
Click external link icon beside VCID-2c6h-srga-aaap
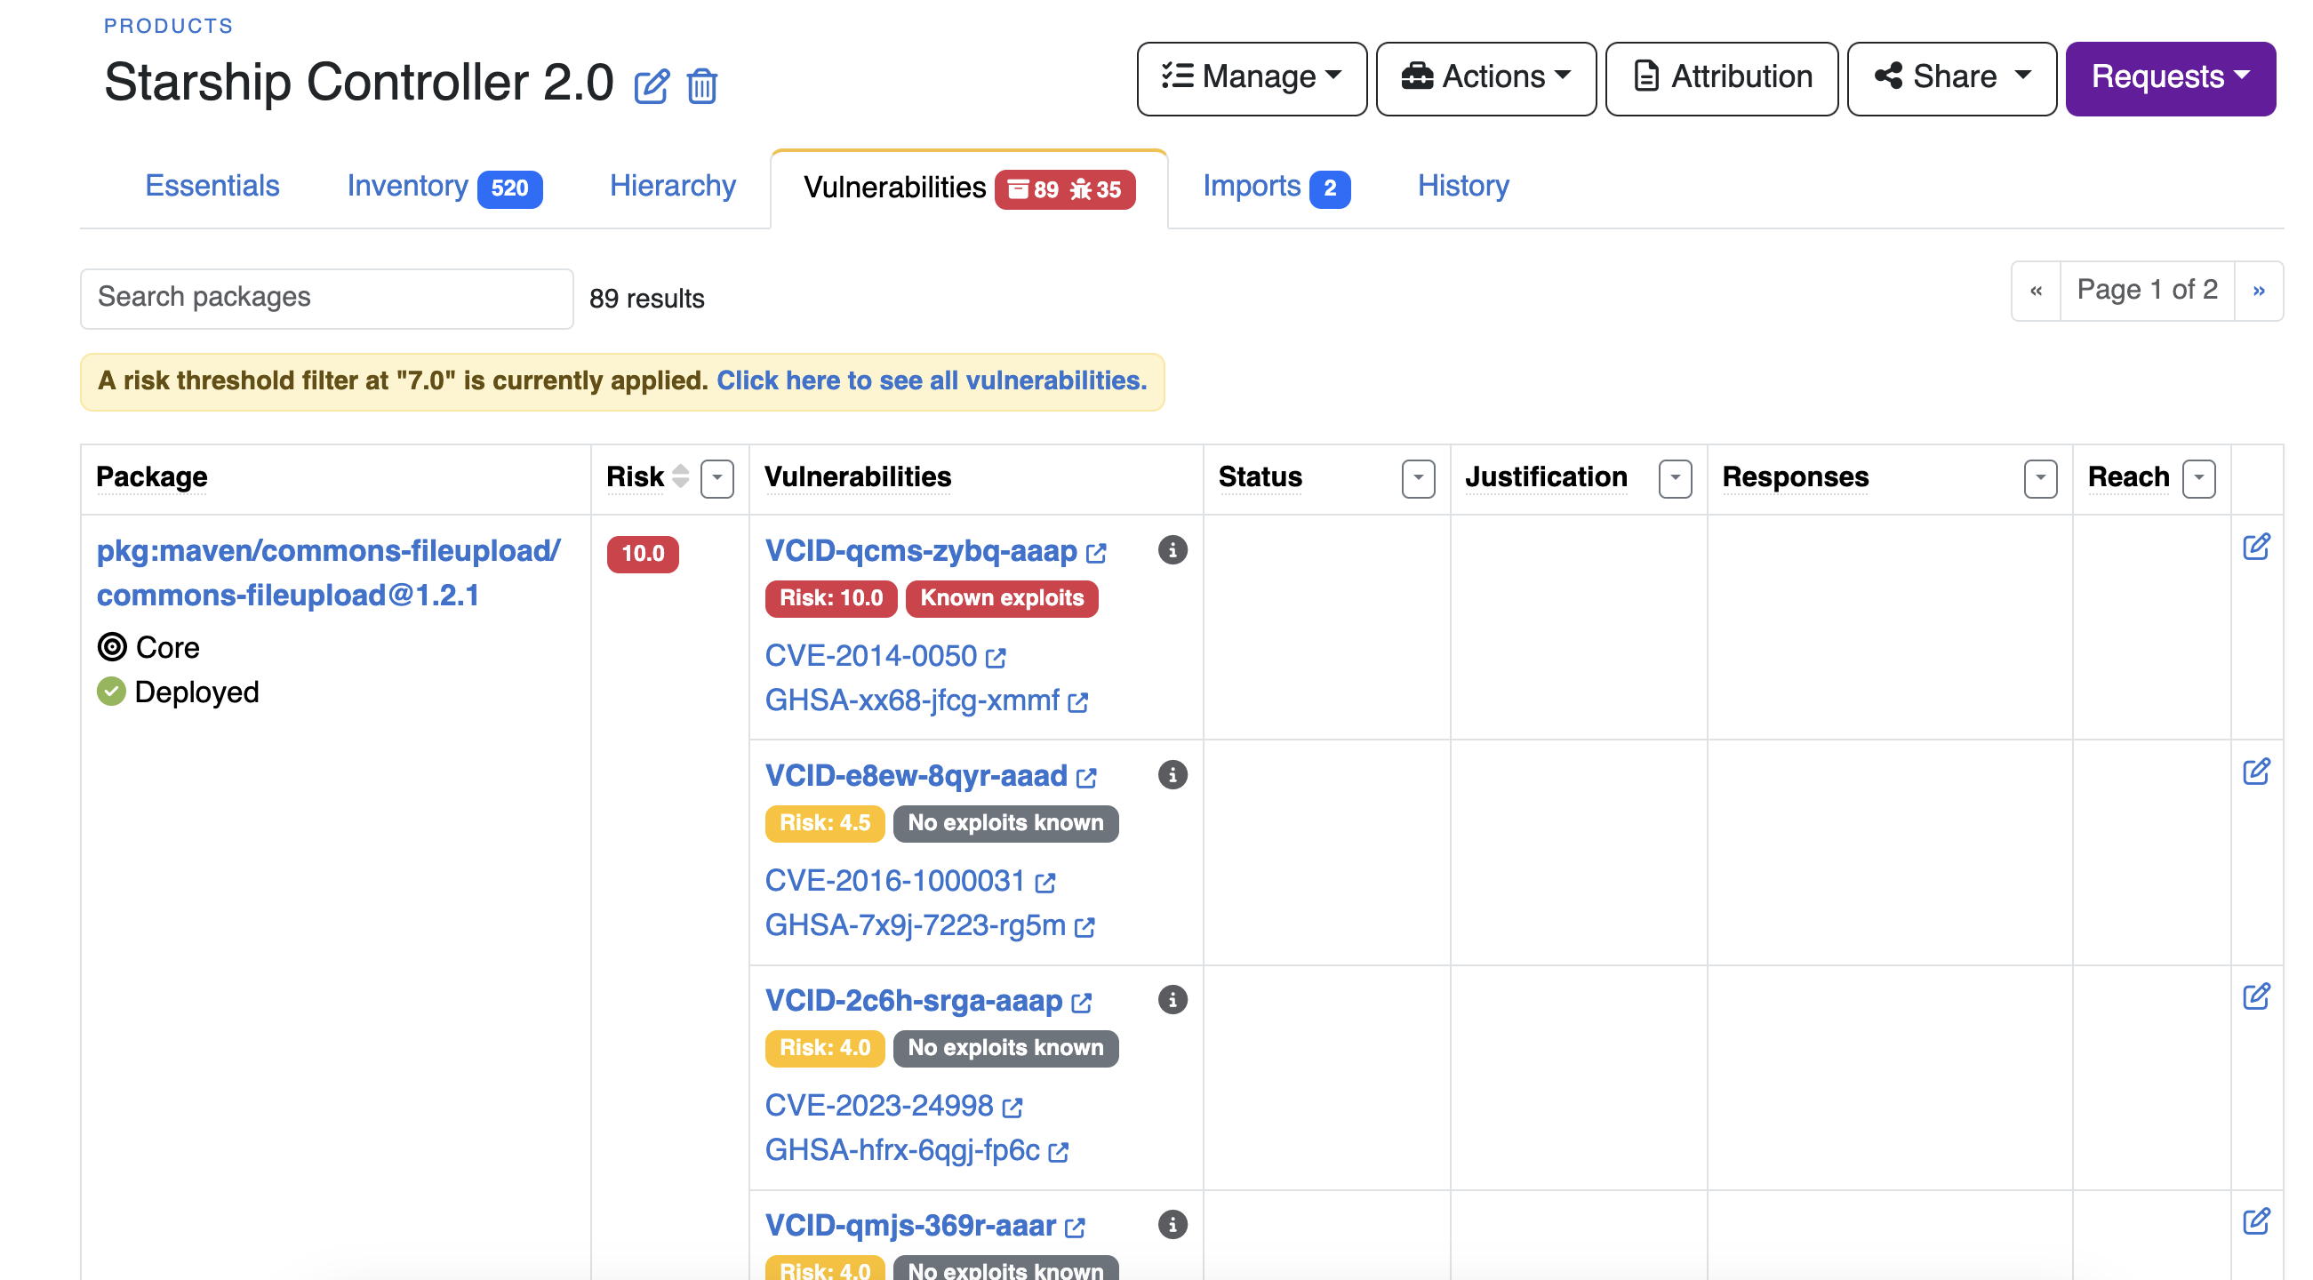click(x=1081, y=1003)
